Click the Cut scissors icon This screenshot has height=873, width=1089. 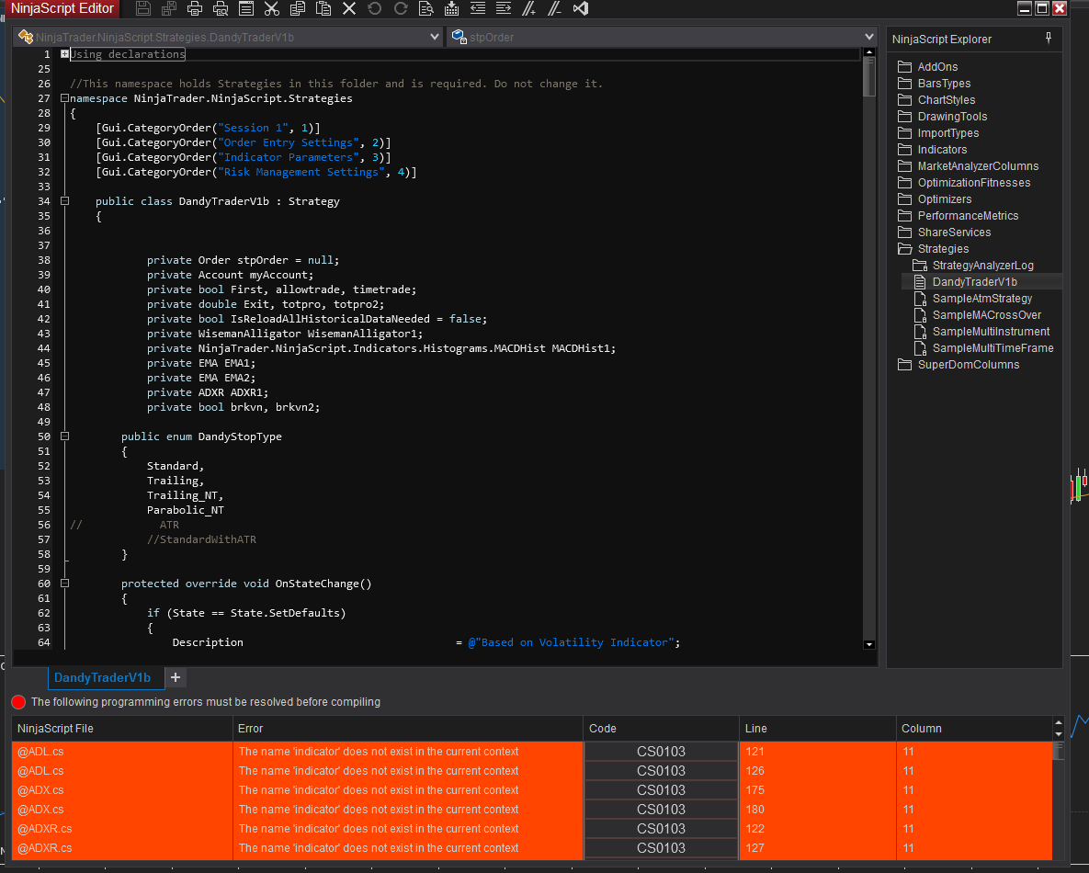point(271,9)
